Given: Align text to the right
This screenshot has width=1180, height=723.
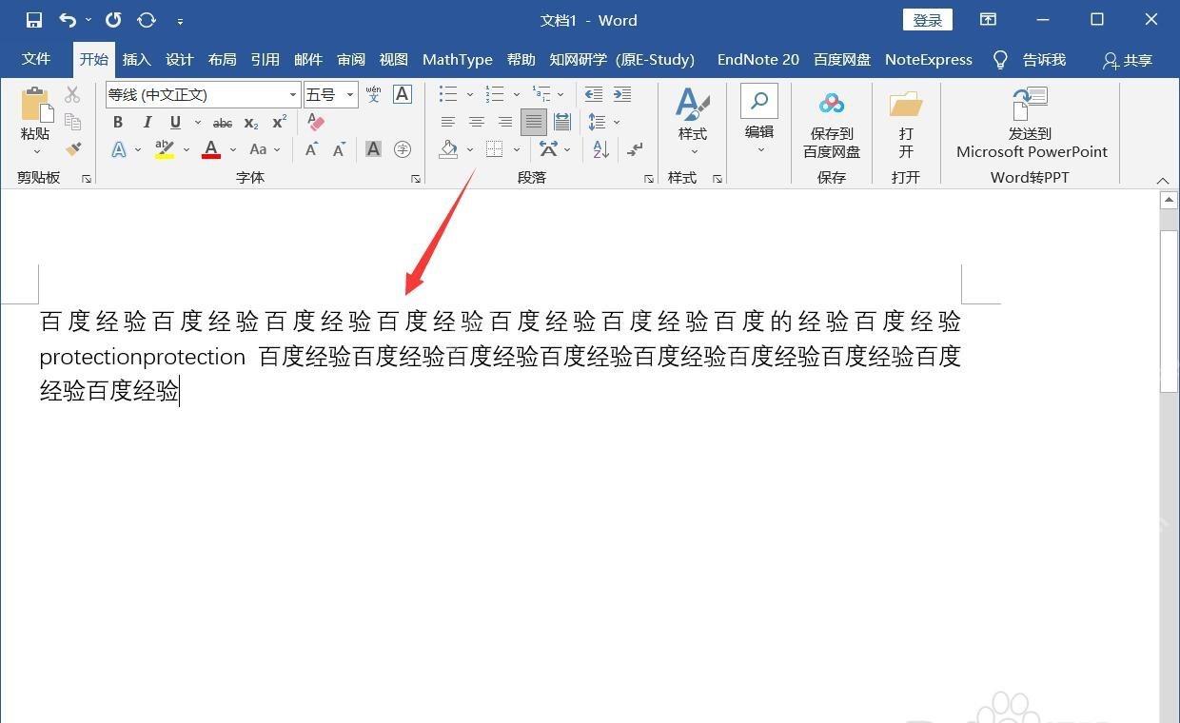Looking at the screenshot, I should tap(505, 122).
